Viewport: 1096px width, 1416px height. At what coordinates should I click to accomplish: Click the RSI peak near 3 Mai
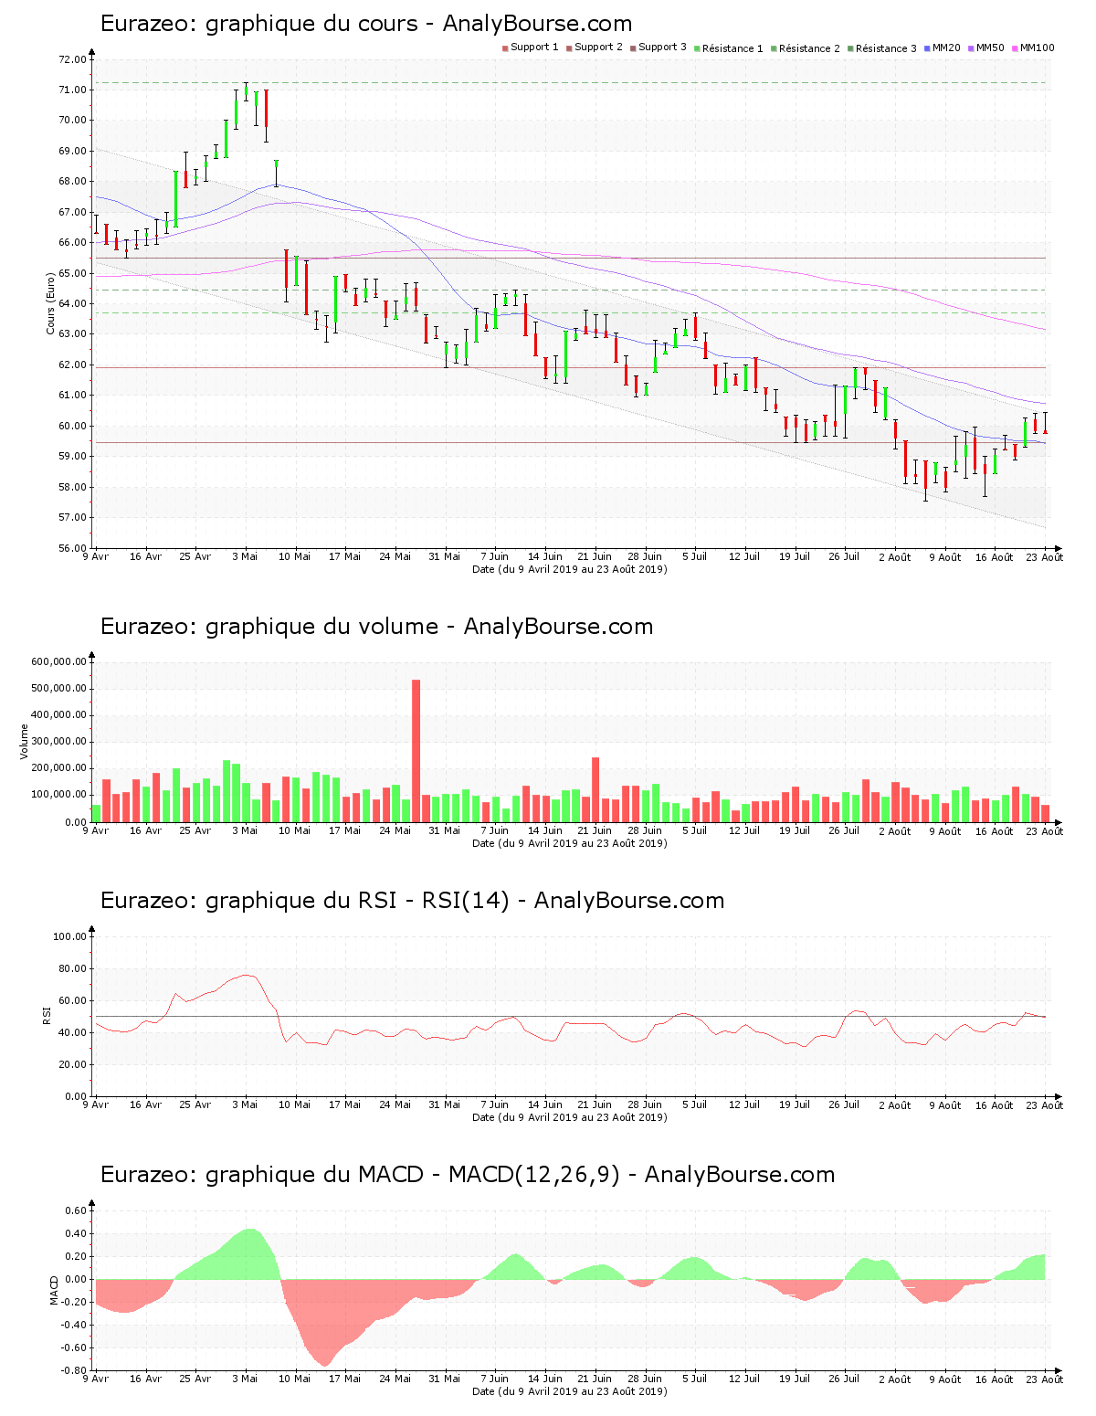coord(247,975)
